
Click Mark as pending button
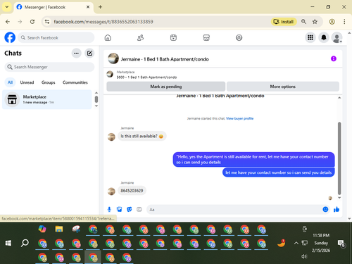tap(166, 87)
